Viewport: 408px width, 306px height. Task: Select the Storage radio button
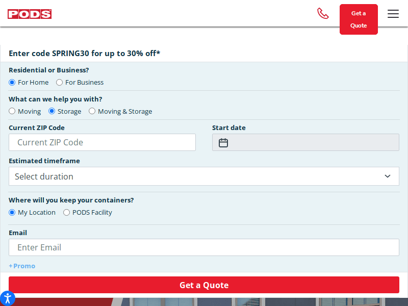tap(52, 111)
